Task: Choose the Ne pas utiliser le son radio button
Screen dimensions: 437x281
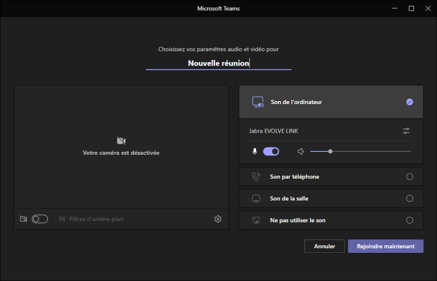Action: [x=409, y=220]
